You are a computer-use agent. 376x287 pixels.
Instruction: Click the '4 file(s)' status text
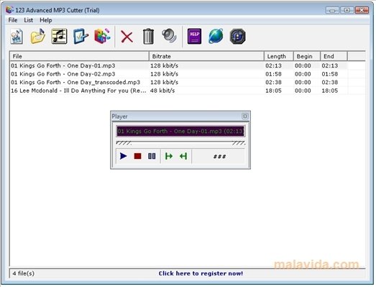[24, 273]
